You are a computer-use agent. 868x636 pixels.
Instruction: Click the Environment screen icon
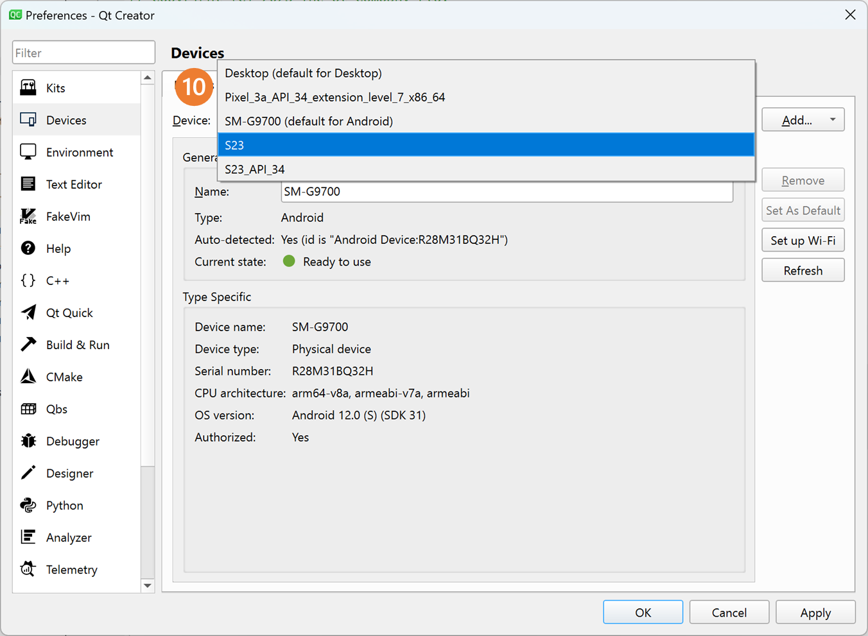point(28,151)
